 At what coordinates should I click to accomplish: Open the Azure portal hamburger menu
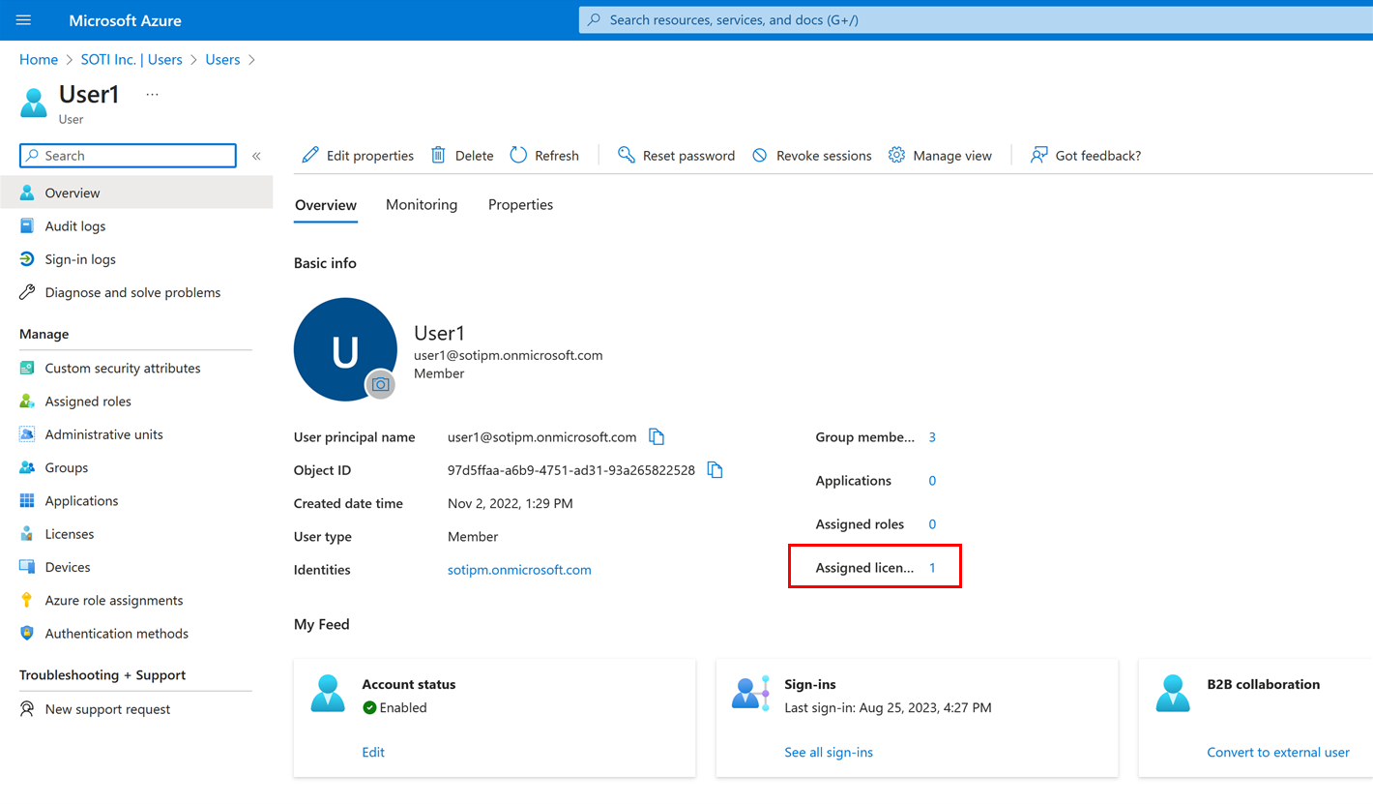pyautogui.click(x=24, y=20)
